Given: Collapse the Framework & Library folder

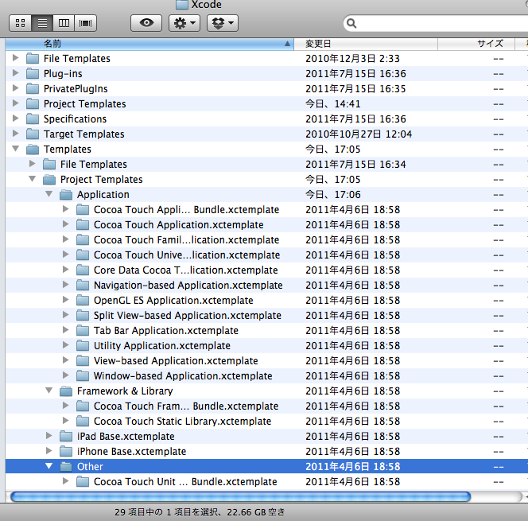Looking at the screenshot, I should point(49,391).
